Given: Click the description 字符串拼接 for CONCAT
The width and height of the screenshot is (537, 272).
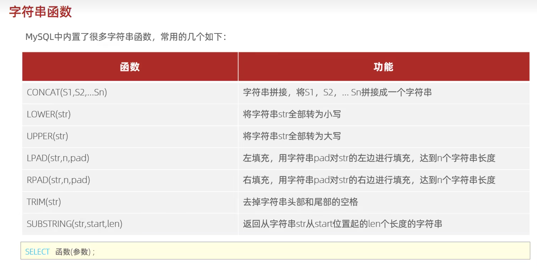Looking at the screenshot, I should click(337, 92).
